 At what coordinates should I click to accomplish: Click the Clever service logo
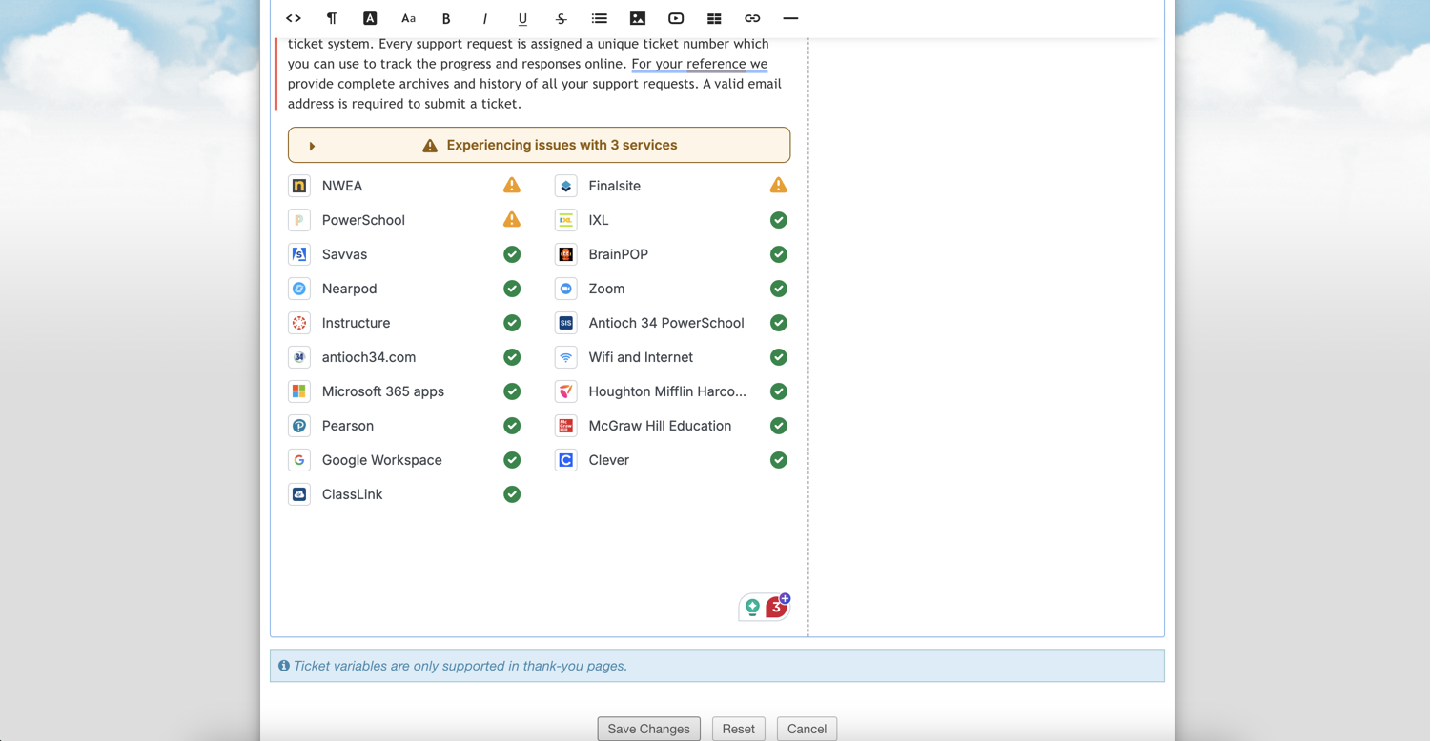pyautogui.click(x=566, y=460)
